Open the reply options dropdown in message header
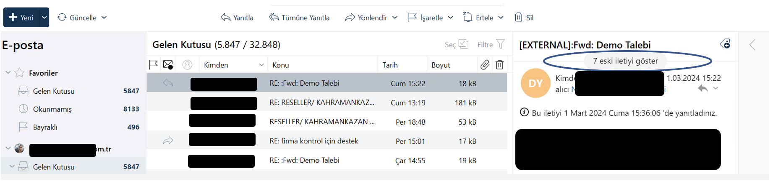The width and height of the screenshot is (773, 184). 716,88
